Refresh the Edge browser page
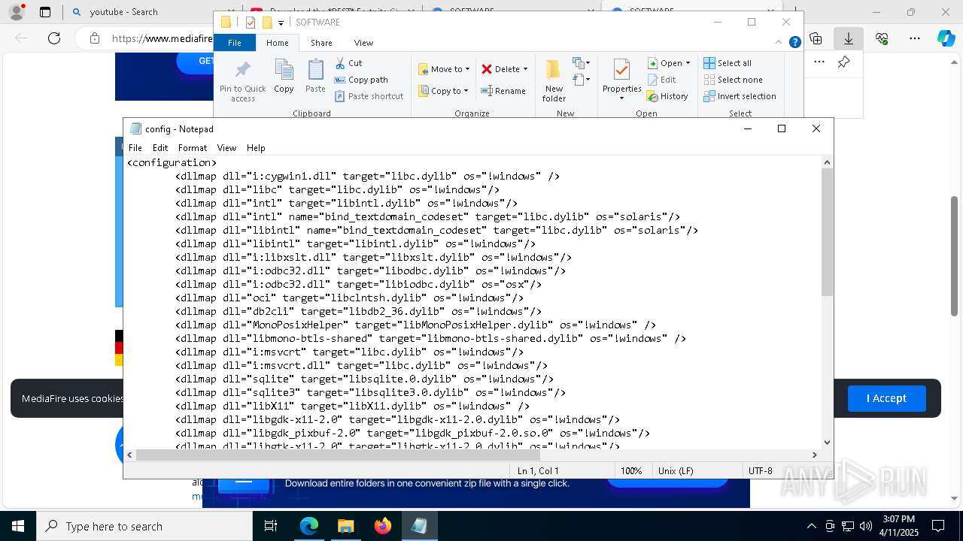Viewport: 963px width, 541px height. [x=54, y=38]
